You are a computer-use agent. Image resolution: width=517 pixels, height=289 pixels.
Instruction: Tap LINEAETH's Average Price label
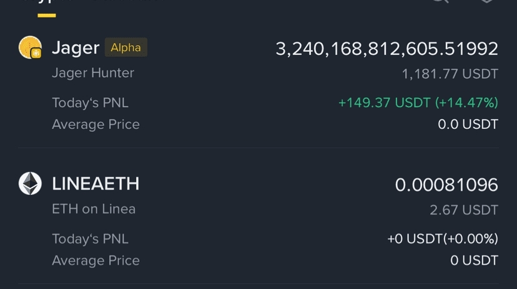click(96, 260)
